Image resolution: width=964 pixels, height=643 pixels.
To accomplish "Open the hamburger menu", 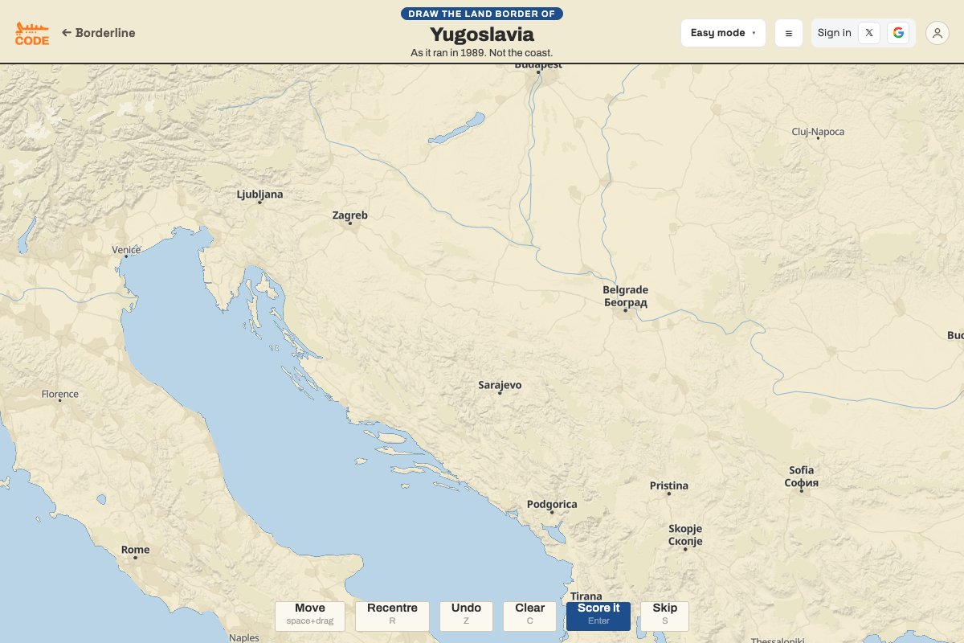I will [789, 33].
